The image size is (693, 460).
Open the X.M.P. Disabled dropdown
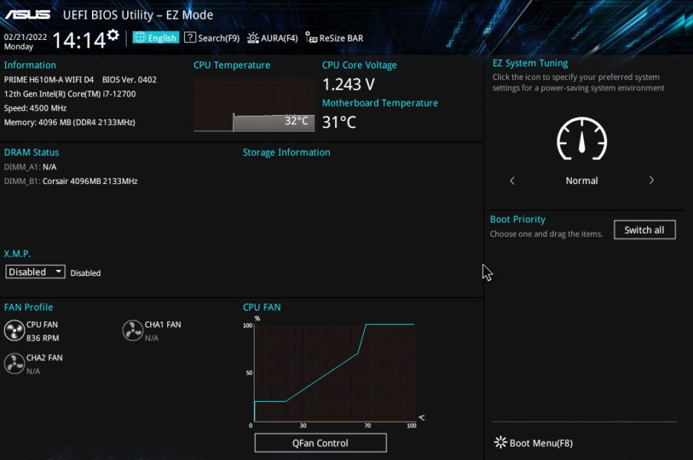pos(35,271)
